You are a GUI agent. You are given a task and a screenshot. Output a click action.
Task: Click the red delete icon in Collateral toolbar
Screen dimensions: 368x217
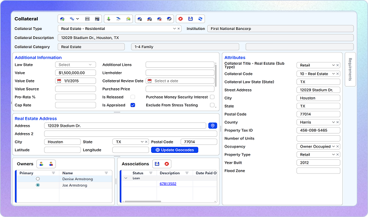tap(181, 19)
